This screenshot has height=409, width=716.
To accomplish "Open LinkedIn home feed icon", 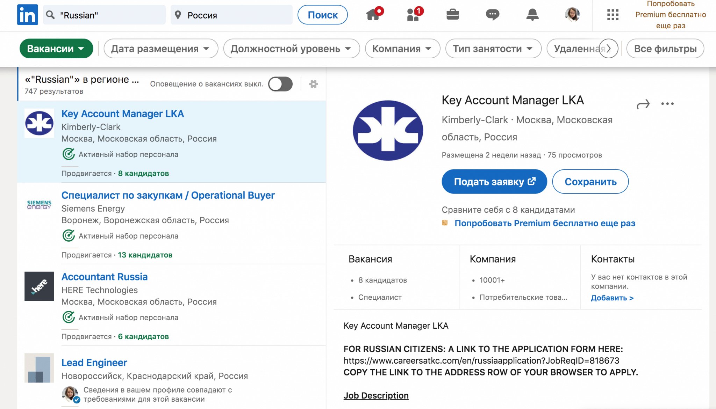I will (x=373, y=15).
